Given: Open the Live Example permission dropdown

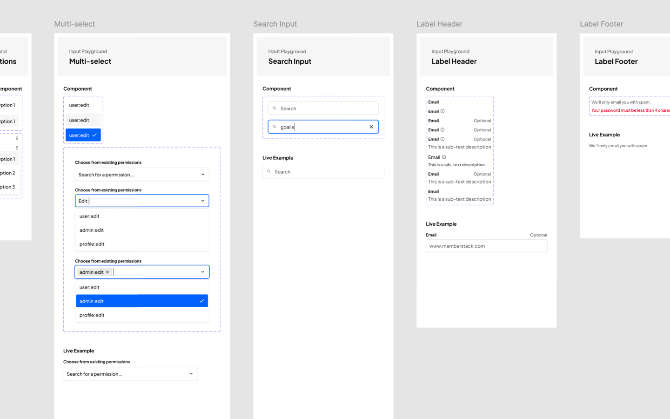Looking at the screenshot, I should [130, 373].
